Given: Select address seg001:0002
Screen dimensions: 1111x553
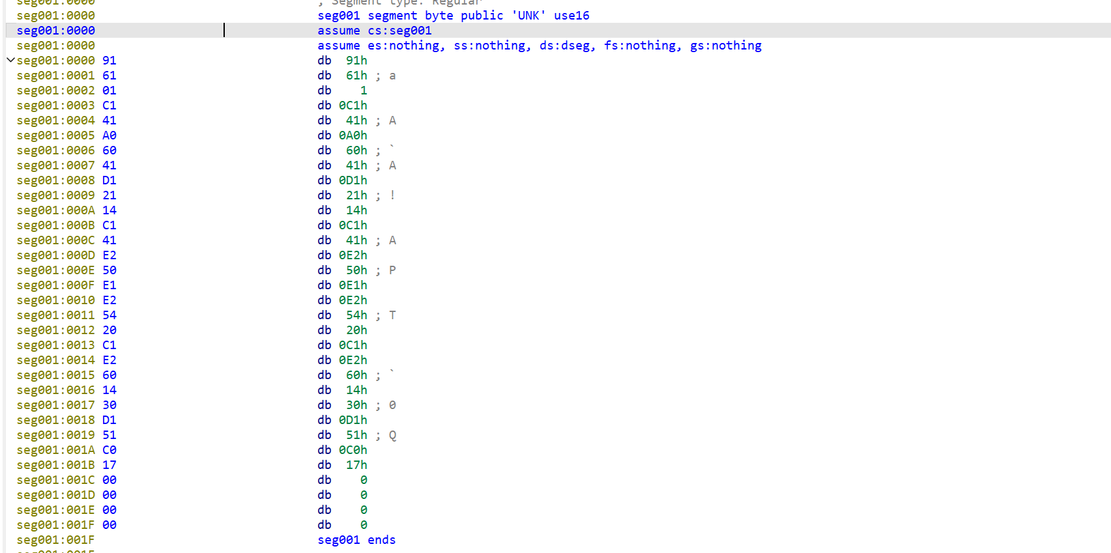Looking at the screenshot, I should point(56,91).
